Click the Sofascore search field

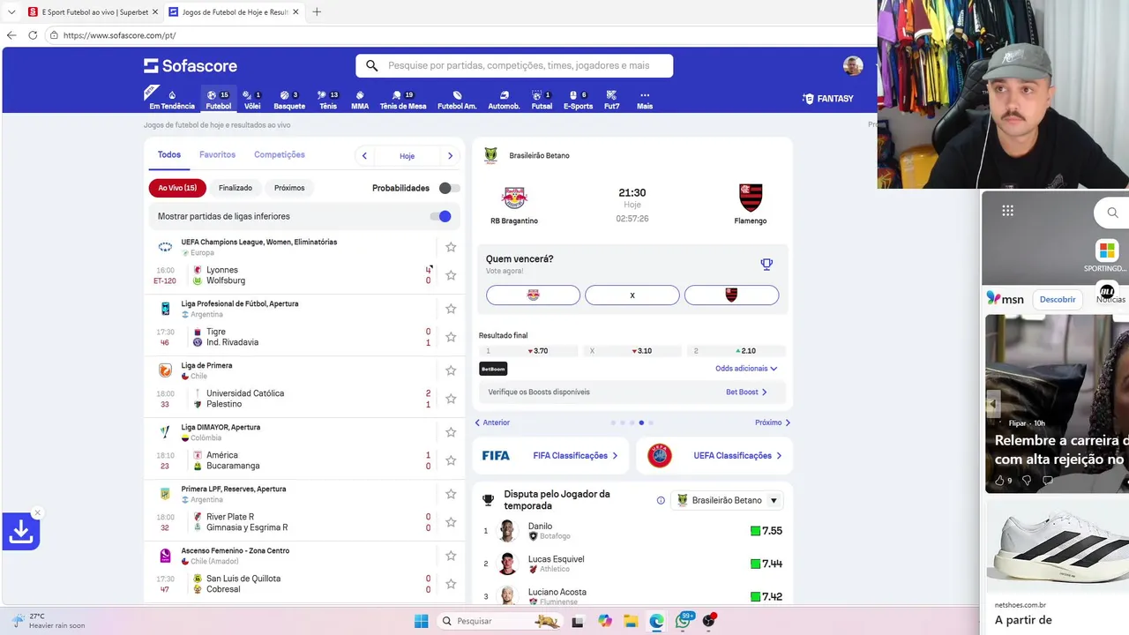point(514,65)
